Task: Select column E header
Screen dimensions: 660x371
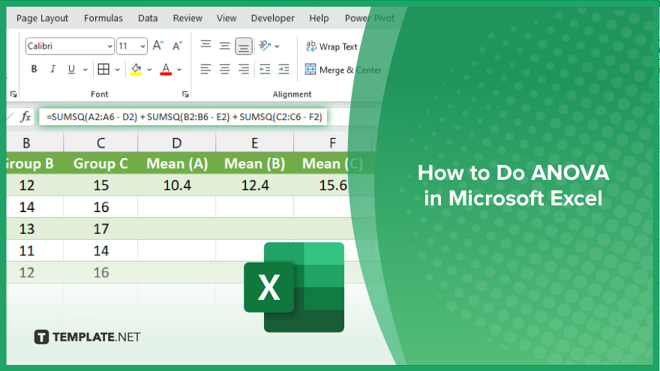Action: click(x=255, y=142)
